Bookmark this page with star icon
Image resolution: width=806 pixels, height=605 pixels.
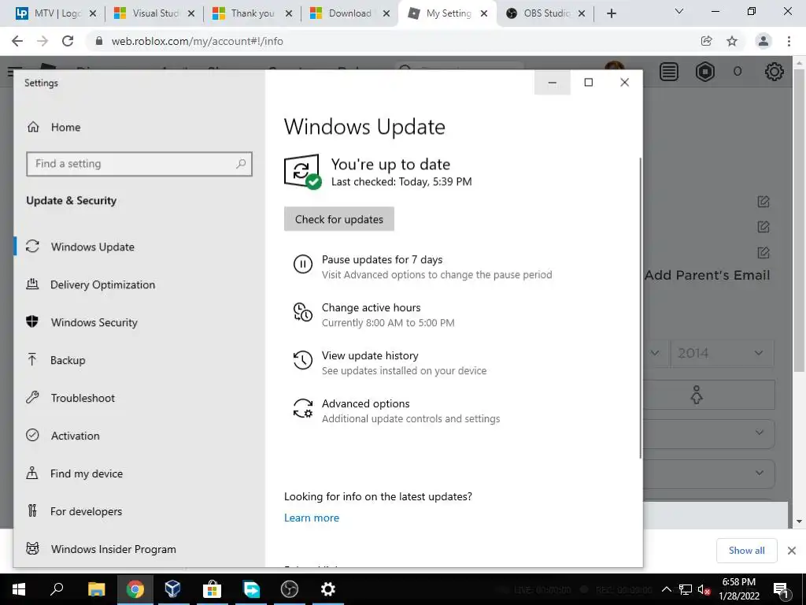pos(732,41)
